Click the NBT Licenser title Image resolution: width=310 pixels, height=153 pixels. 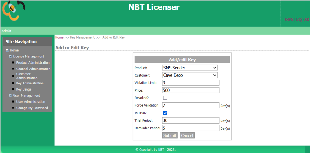click(x=154, y=7)
